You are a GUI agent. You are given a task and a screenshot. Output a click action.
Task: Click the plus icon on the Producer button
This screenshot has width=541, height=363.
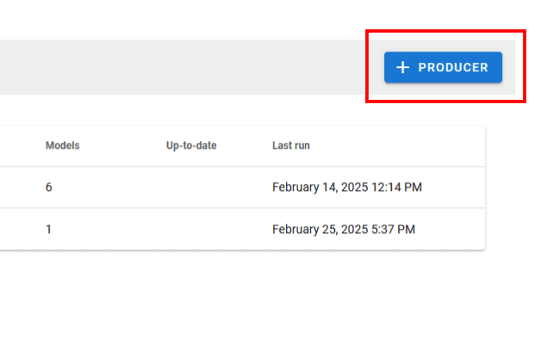pyautogui.click(x=401, y=67)
